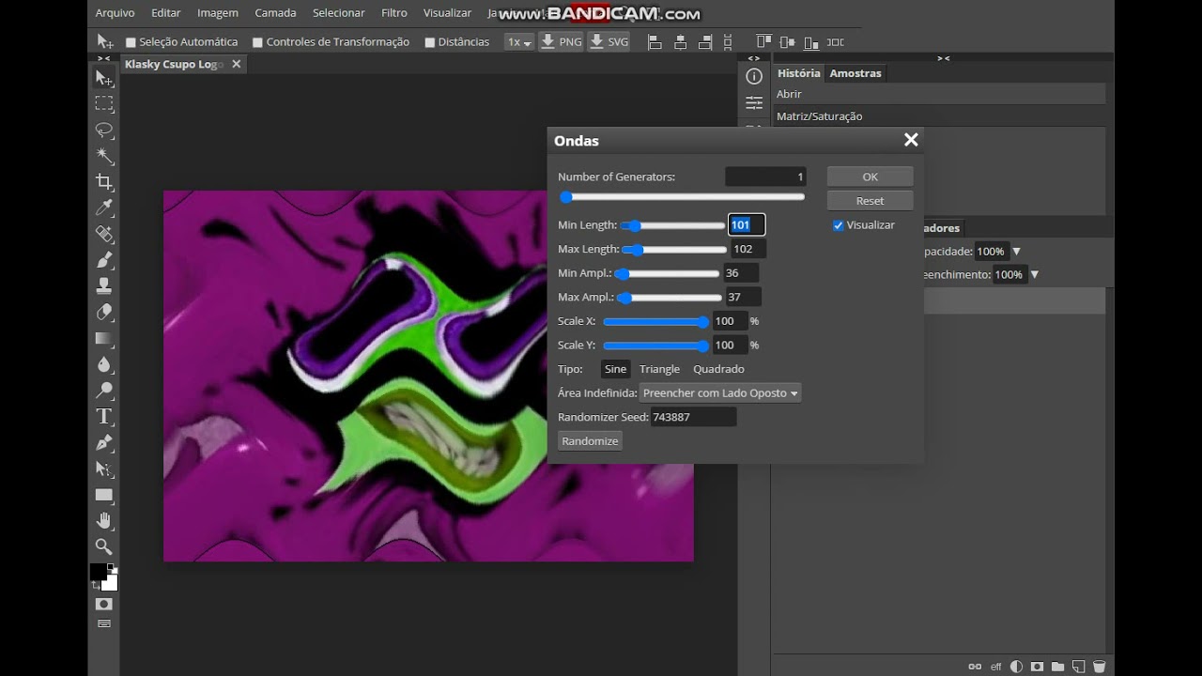Select the Magic Wand tool
The image size is (1202, 676).
click(104, 156)
